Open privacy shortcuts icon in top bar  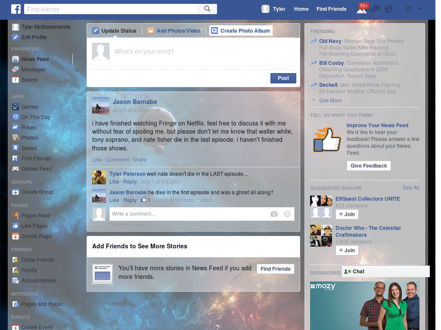[x=408, y=9]
